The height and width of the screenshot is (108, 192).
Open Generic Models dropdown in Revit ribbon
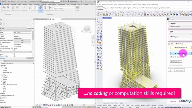pos(64,8)
